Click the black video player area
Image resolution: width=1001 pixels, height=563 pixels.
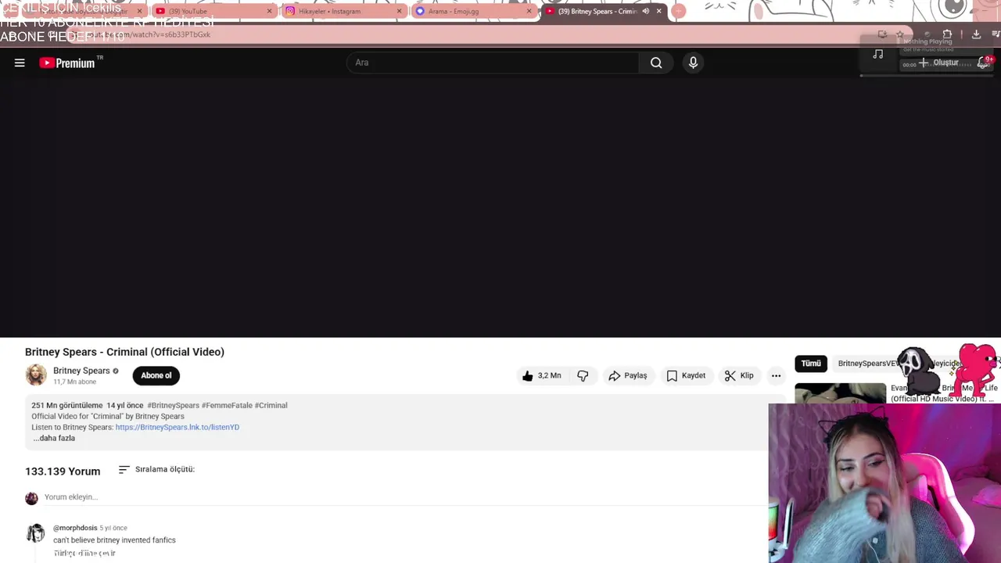coord(500,207)
